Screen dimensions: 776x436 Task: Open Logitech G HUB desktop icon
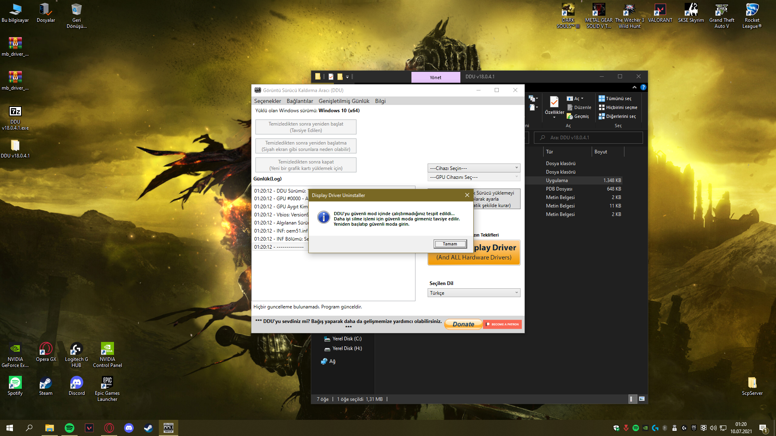click(x=76, y=349)
